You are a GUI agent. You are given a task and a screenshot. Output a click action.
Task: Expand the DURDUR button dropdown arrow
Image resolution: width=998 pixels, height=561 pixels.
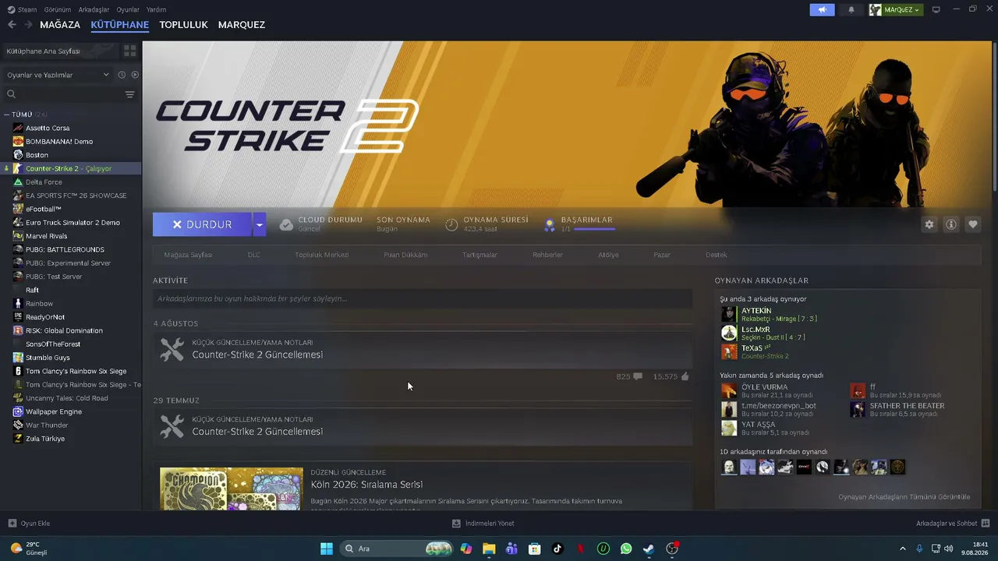coord(260,224)
